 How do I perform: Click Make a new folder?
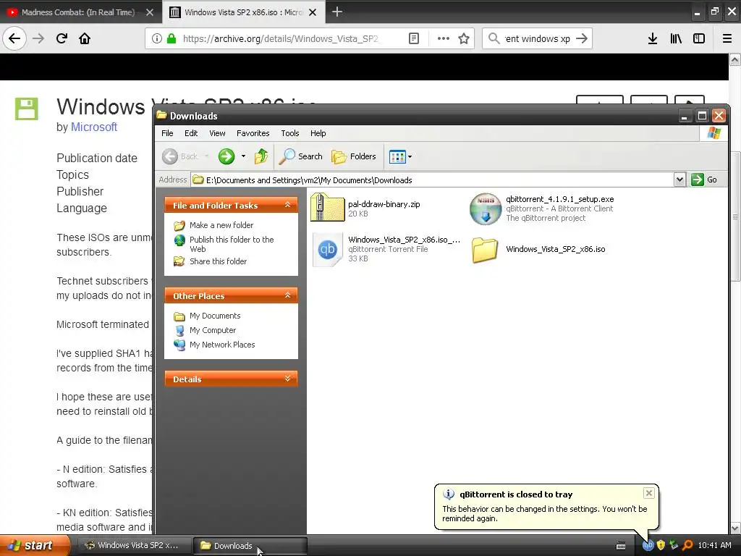pyautogui.click(x=221, y=226)
